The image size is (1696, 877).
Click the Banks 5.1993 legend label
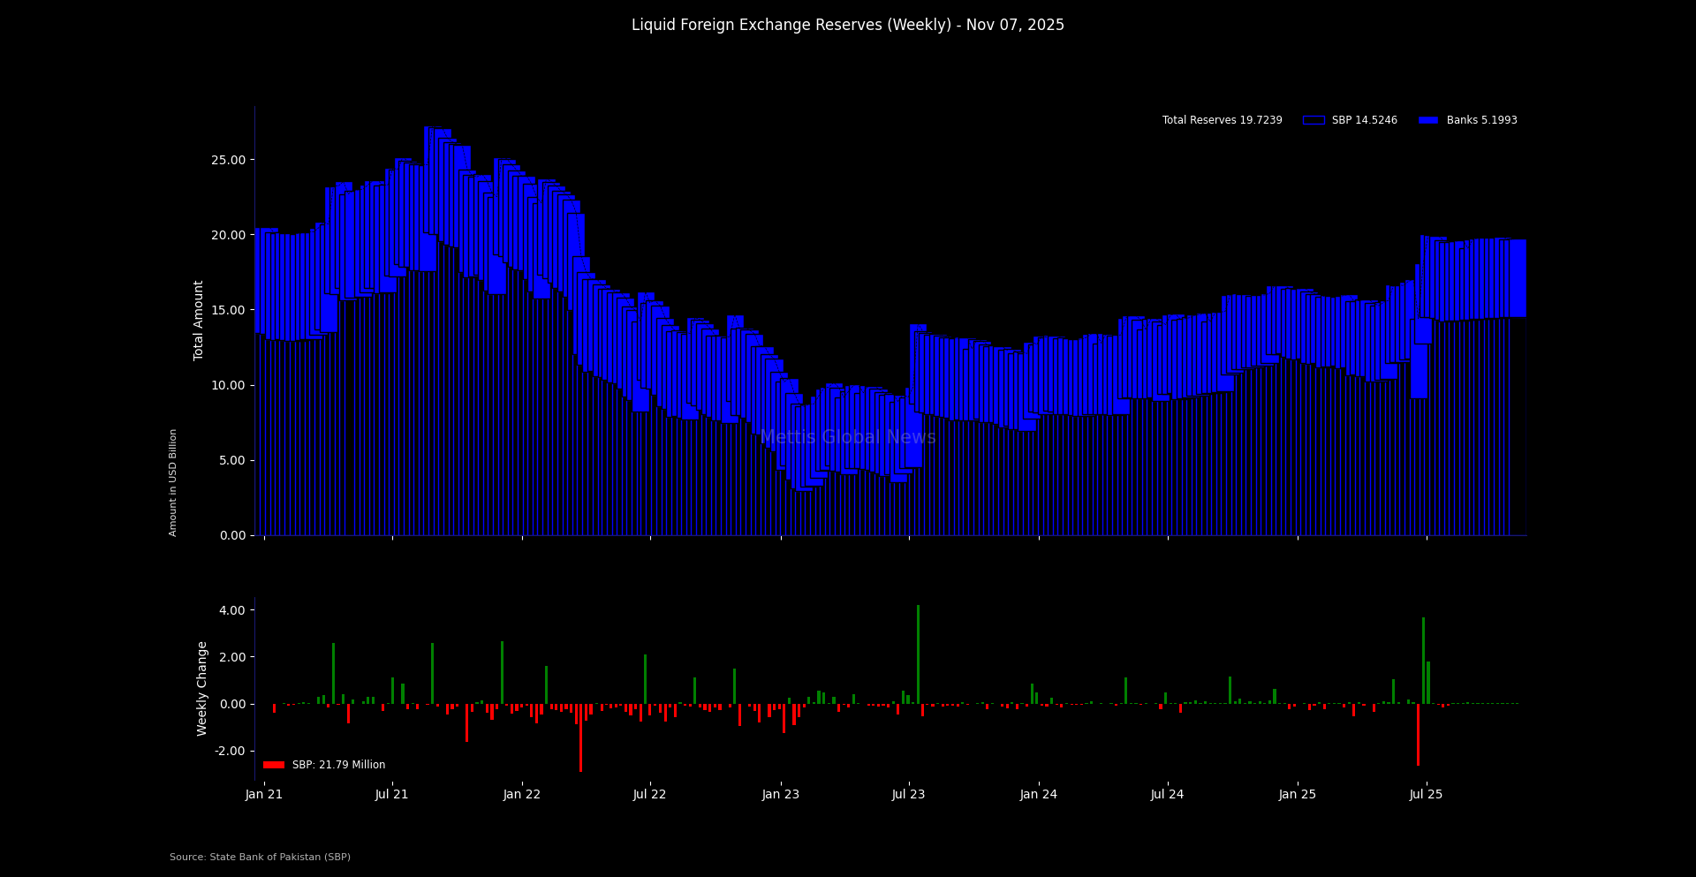(x=1481, y=120)
